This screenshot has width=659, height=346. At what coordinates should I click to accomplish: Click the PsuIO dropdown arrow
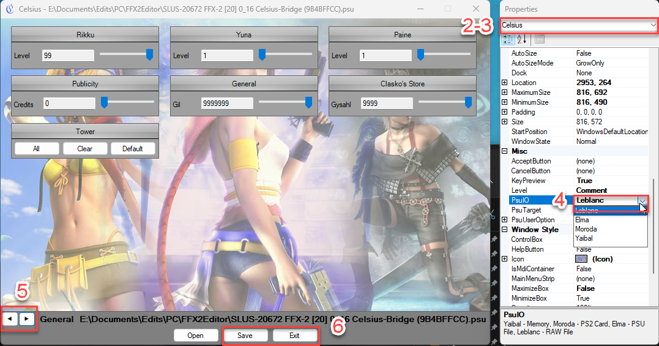point(642,200)
